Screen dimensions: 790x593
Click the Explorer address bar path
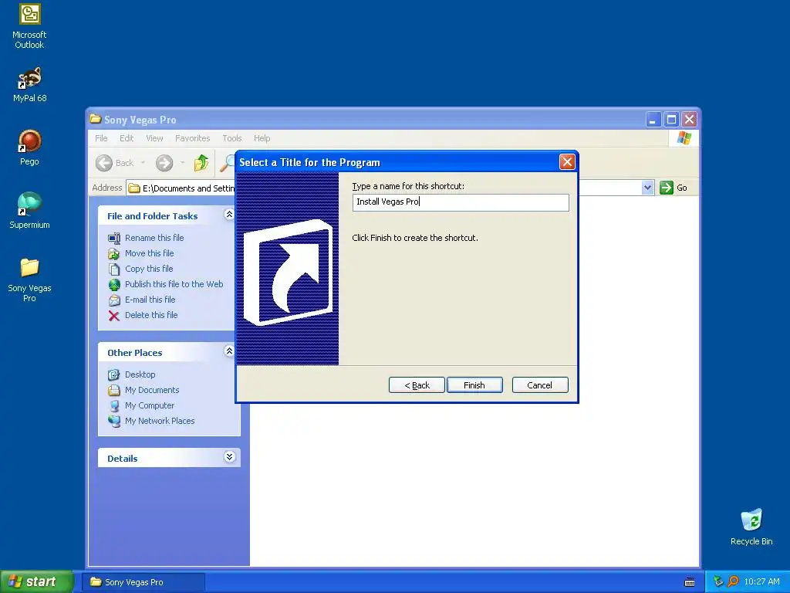[188, 188]
